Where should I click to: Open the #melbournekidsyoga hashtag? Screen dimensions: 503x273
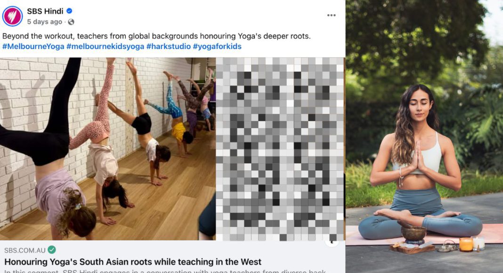point(105,47)
